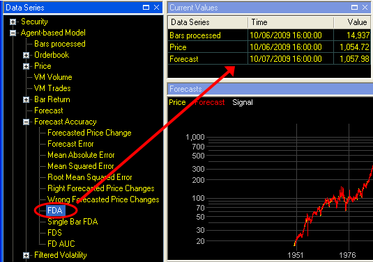Click the forecast value 1,057.98
Screen dimensions: 373x262
pyautogui.click(x=354, y=59)
